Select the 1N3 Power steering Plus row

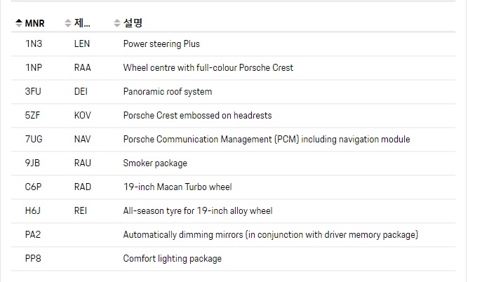click(x=233, y=44)
